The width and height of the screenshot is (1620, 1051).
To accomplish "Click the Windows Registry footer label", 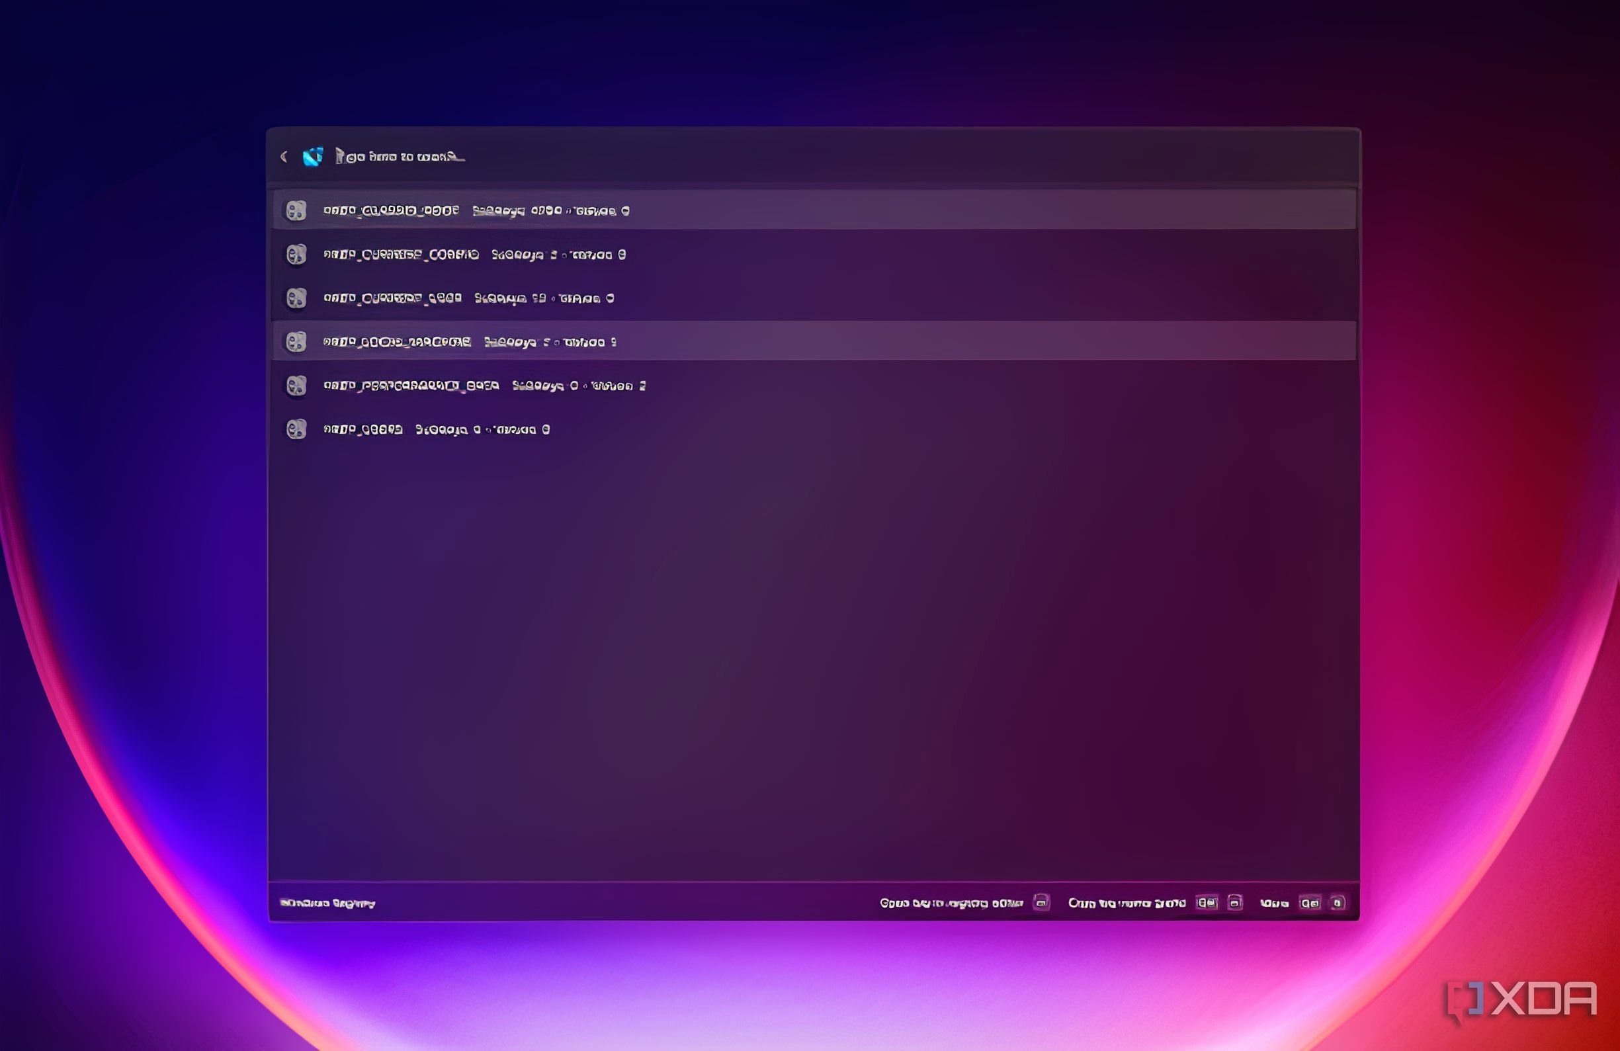I will pyautogui.click(x=327, y=904).
